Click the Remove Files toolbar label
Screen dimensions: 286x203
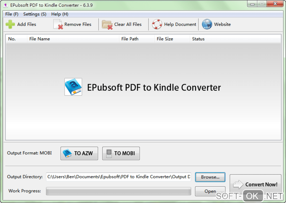click(x=78, y=24)
